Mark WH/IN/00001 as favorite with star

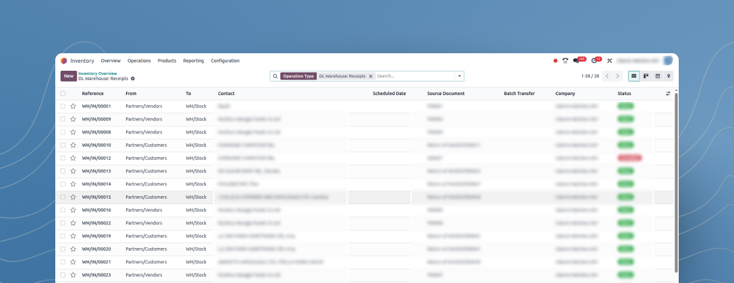[73, 106]
